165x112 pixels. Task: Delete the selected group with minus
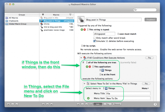pos(13,104)
